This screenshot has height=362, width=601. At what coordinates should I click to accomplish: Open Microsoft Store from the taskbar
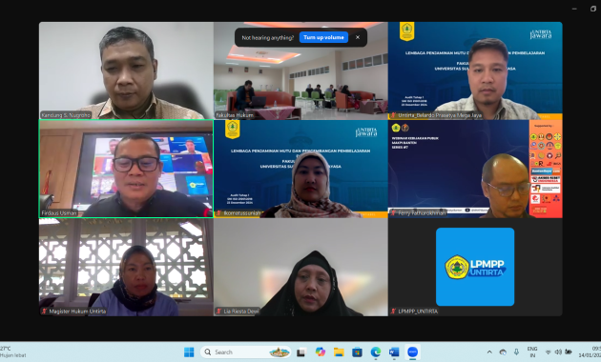[357, 352]
